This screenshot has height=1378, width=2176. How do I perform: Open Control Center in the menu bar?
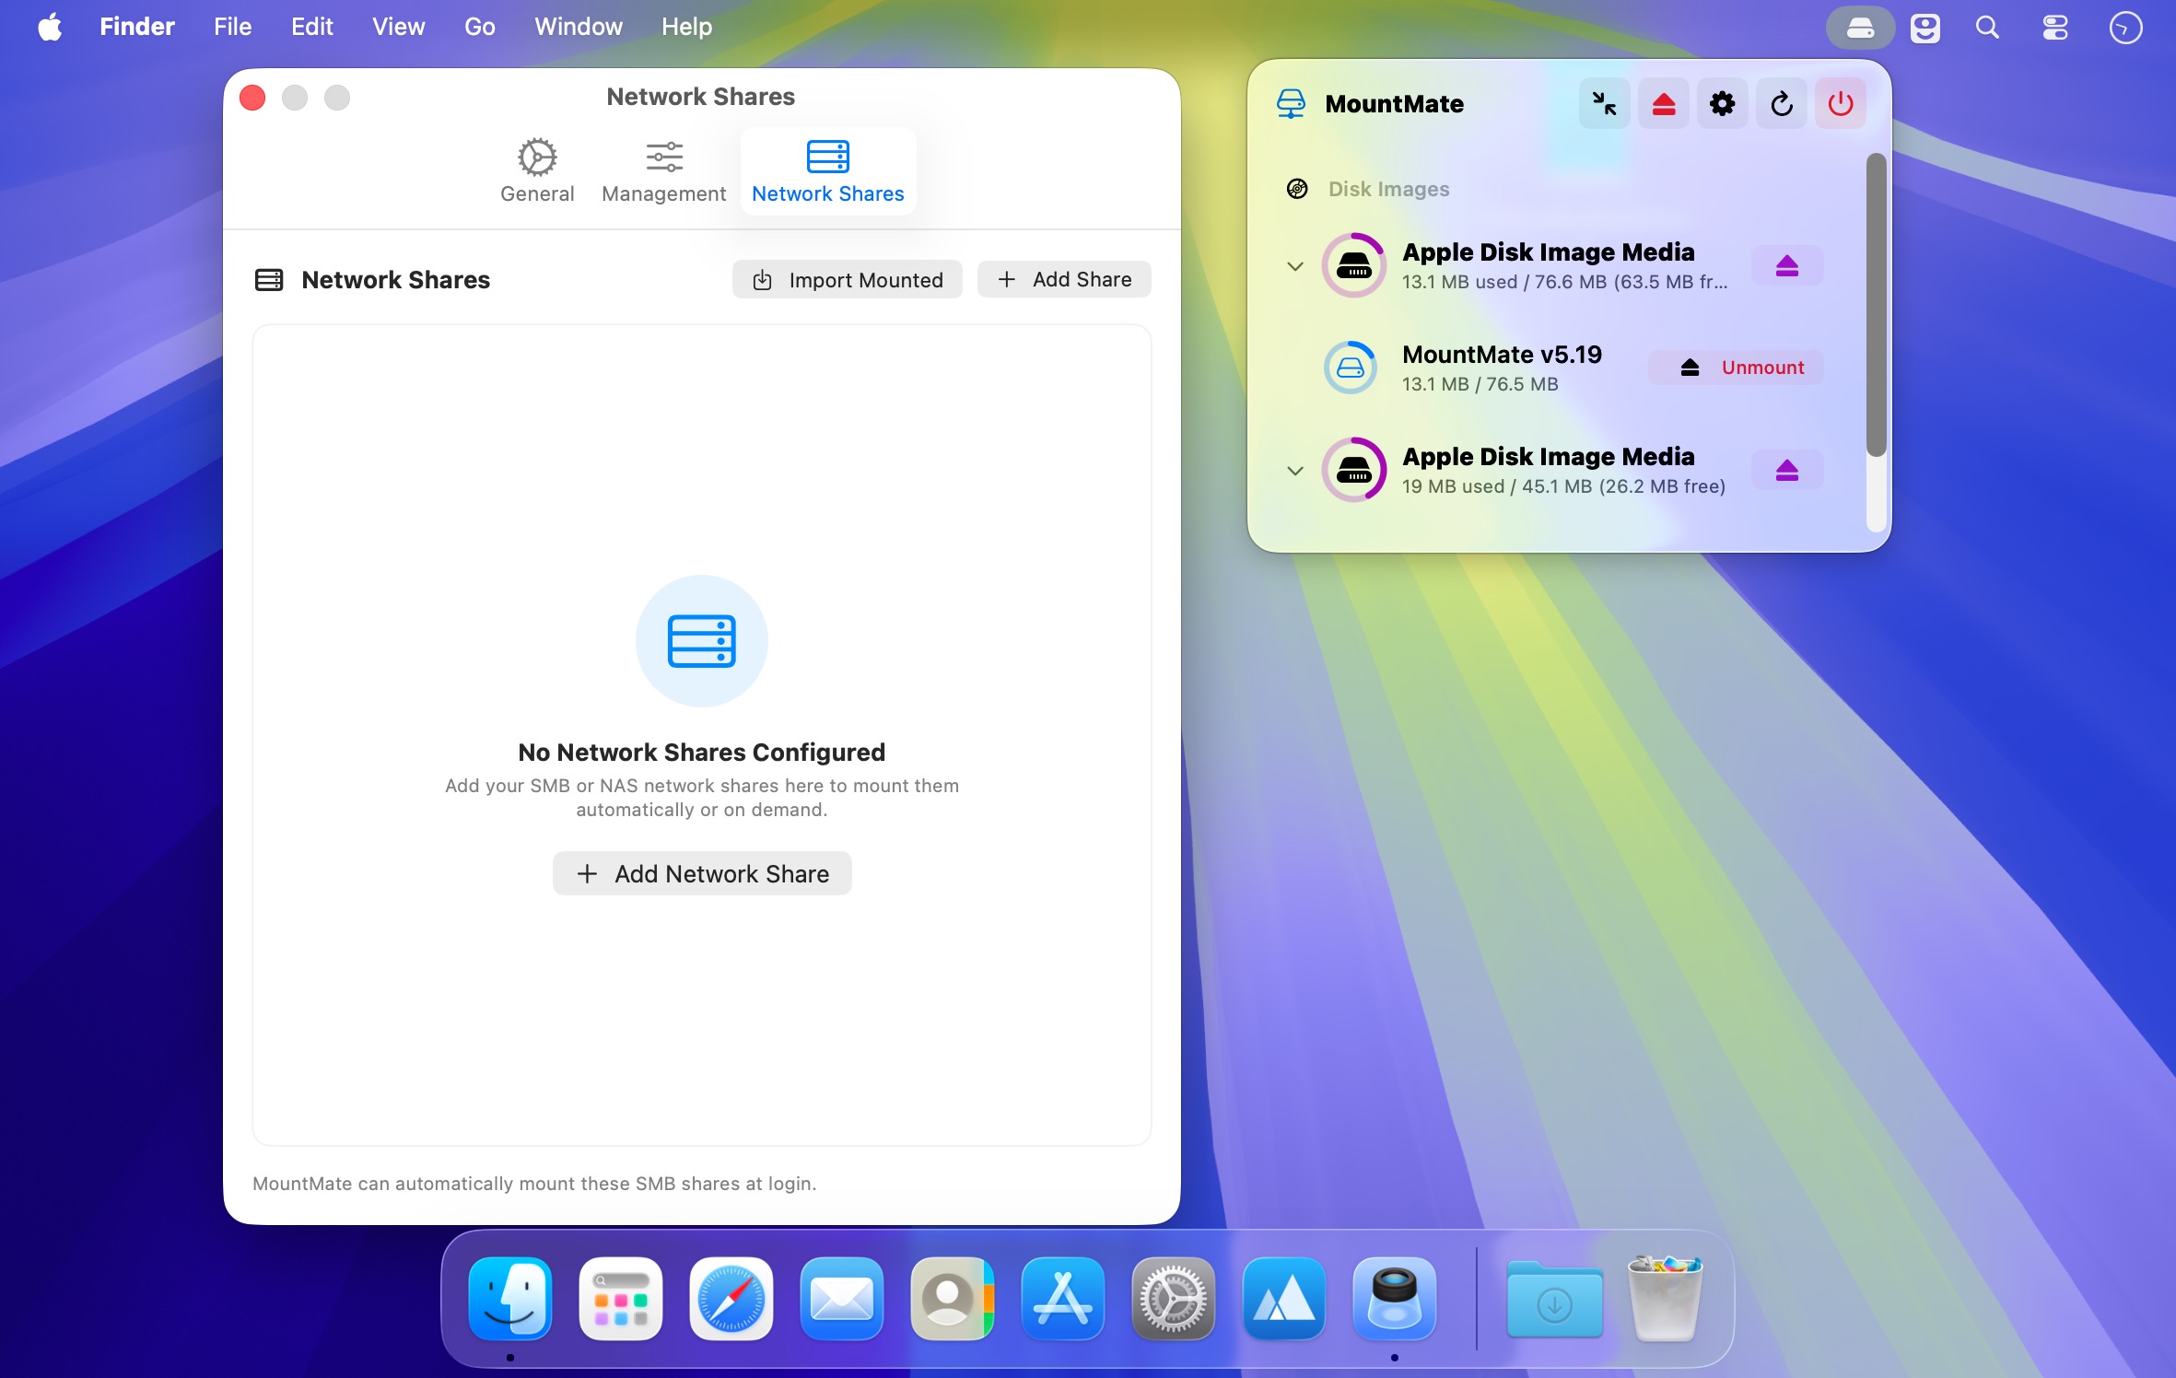click(2054, 28)
